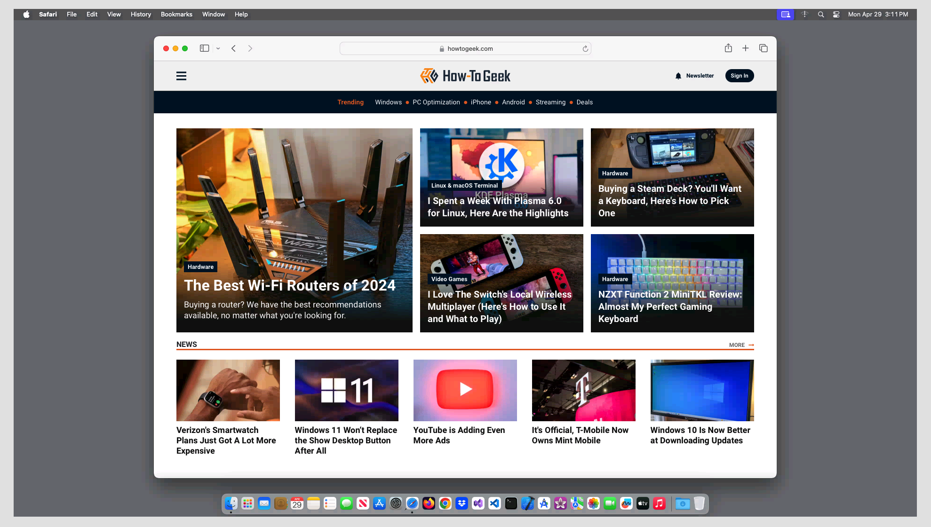Launch Visual Studio Code from dock
This screenshot has width=931, height=527.
pos(494,503)
